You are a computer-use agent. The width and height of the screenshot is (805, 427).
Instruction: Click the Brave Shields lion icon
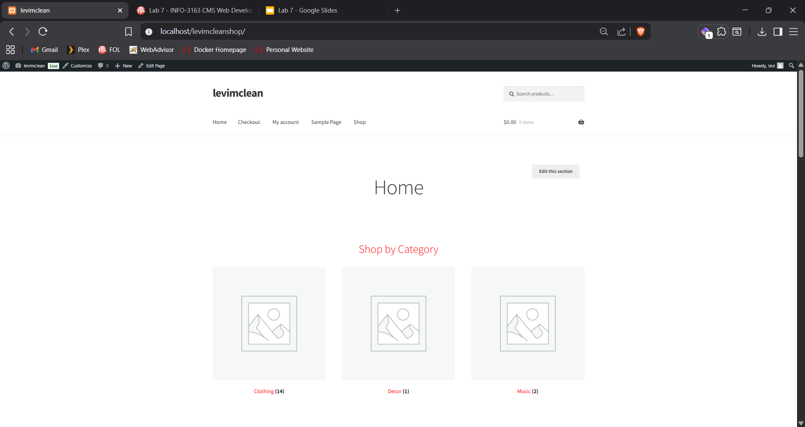pyautogui.click(x=640, y=31)
